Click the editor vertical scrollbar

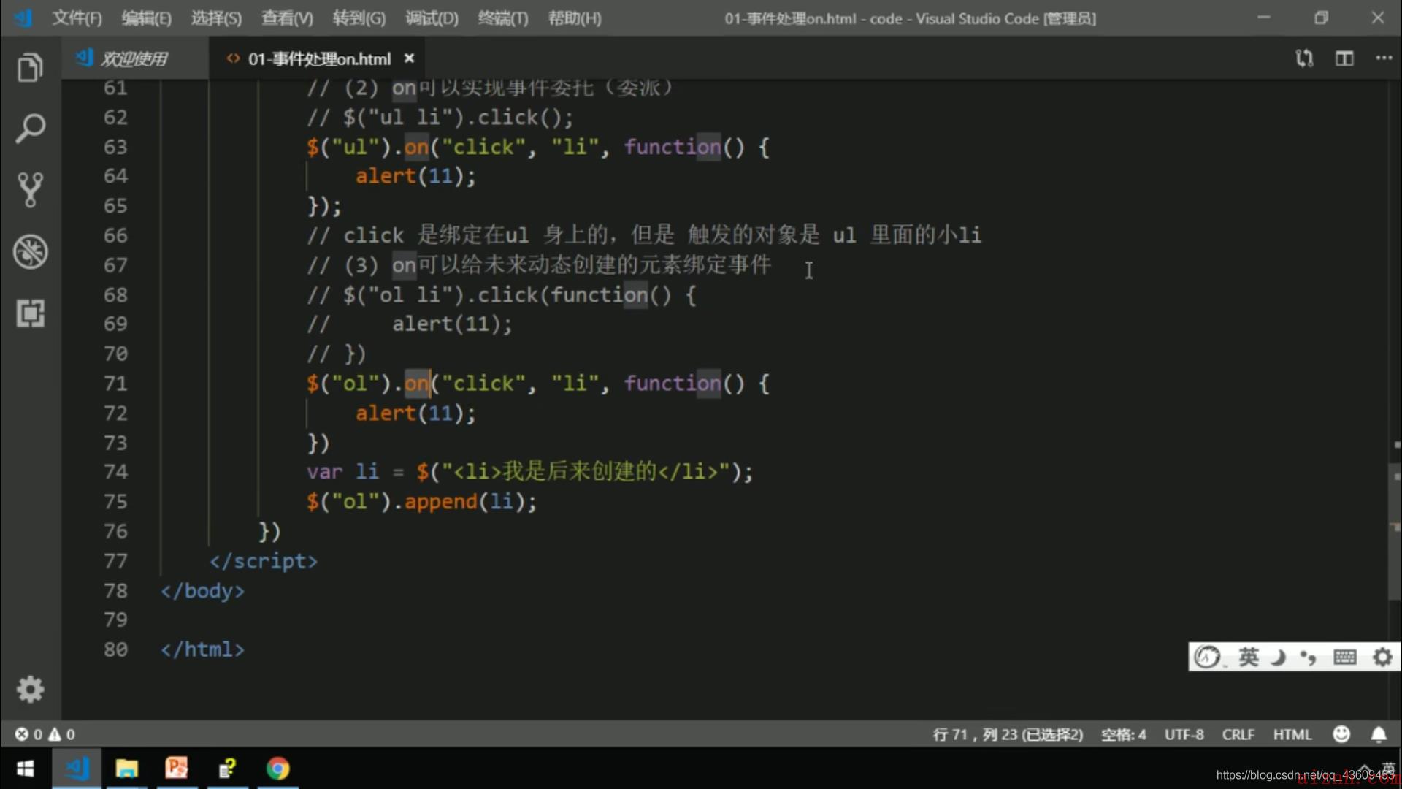(x=1395, y=531)
